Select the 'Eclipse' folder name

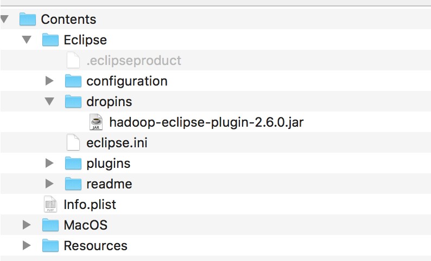85,40
